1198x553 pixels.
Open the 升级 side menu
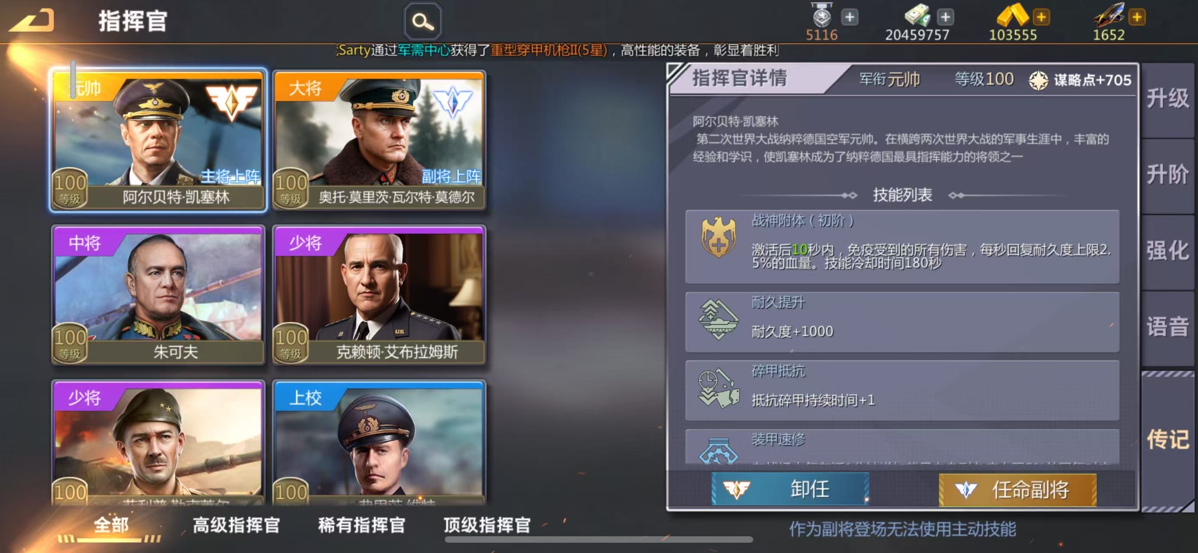tap(1167, 99)
